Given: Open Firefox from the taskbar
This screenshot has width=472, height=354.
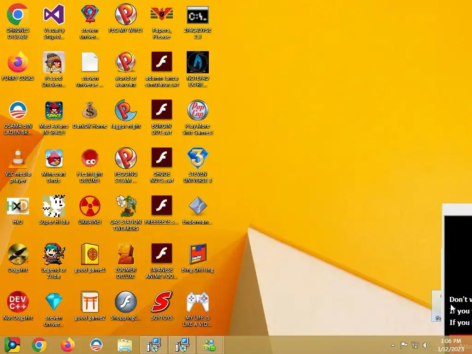Looking at the screenshot, I should (x=68, y=345).
